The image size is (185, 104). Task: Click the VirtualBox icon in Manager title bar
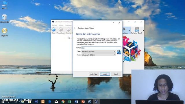click(x=53, y=22)
